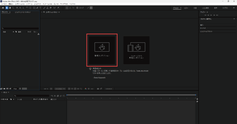Select the Pen tool

[37, 8]
